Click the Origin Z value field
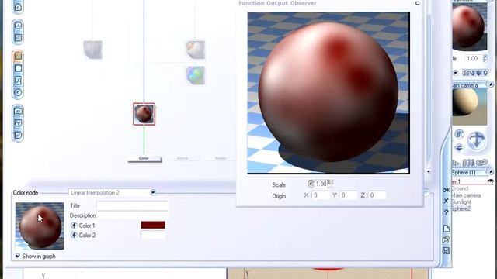The height and width of the screenshot is (279, 497). click(377, 195)
